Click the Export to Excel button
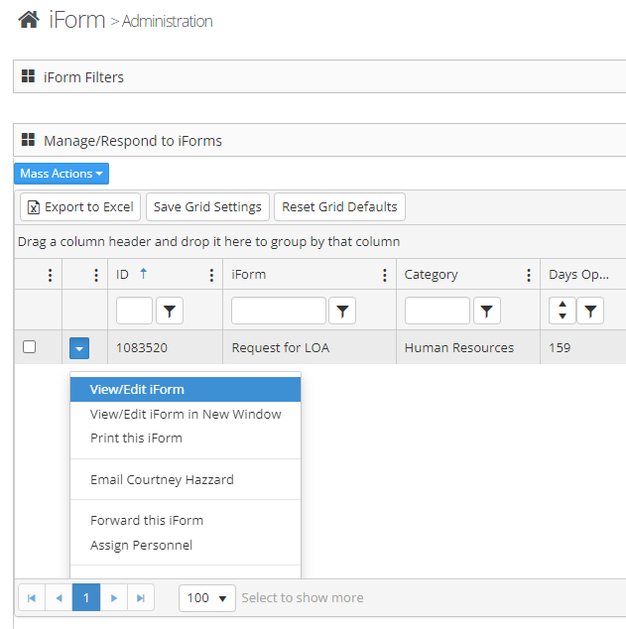The height and width of the screenshot is (629, 626). point(79,206)
